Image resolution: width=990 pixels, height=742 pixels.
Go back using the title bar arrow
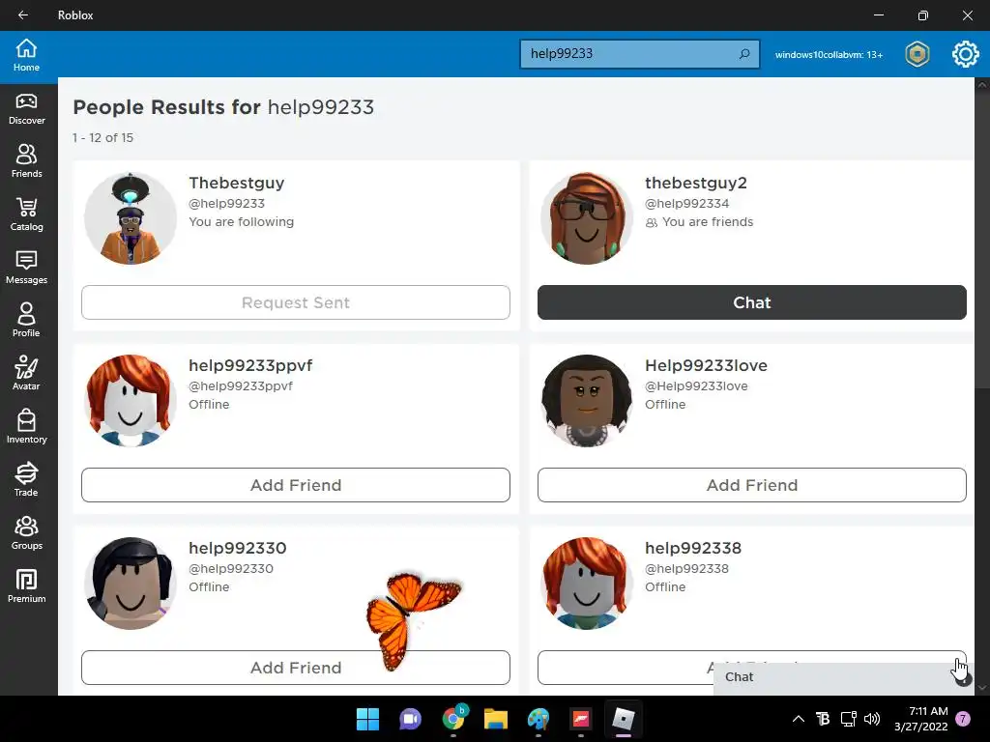23,15
